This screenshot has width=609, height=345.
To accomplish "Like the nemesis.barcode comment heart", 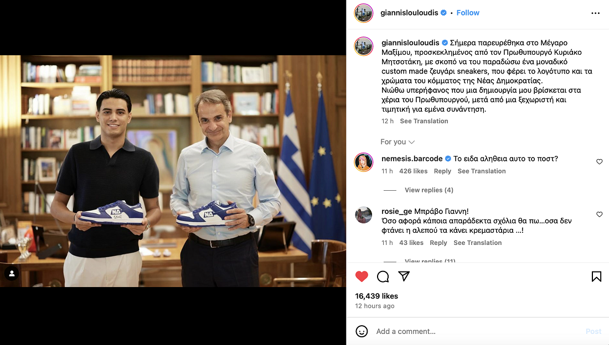I will point(599,161).
